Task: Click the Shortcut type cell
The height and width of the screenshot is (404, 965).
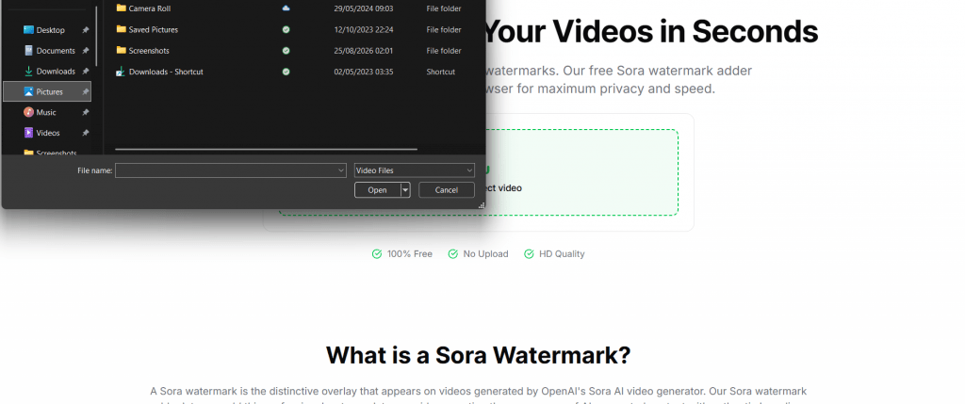Action: (441, 72)
